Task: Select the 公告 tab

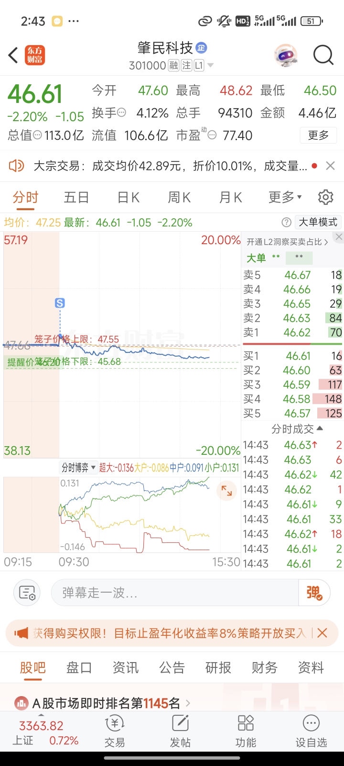Action: point(172,667)
